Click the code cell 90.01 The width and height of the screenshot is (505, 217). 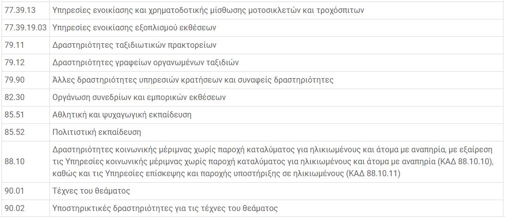(x=14, y=191)
